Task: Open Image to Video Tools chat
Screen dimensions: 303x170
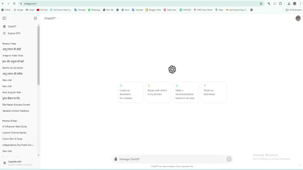Action: [13, 56]
